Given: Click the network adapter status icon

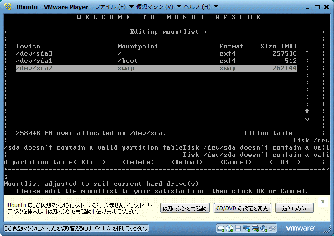Looking at the screenshot, I should (247, 228).
